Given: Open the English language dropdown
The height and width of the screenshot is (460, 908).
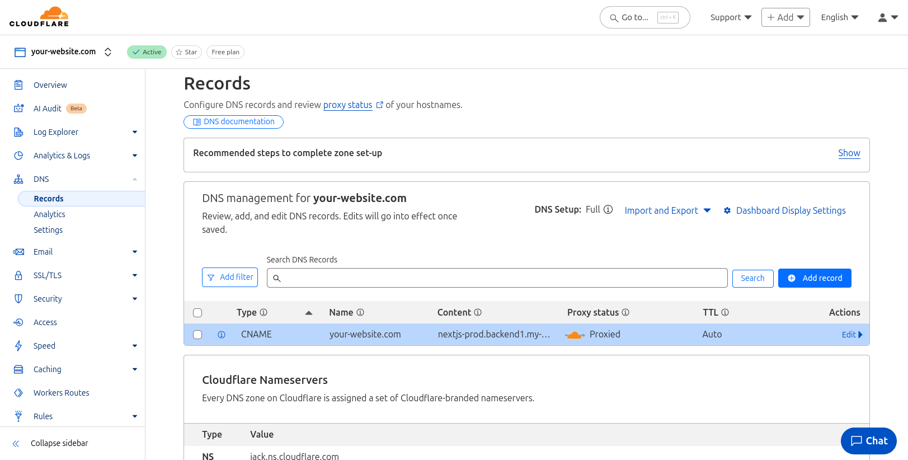Looking at the screenshot, I should [839, 17].
